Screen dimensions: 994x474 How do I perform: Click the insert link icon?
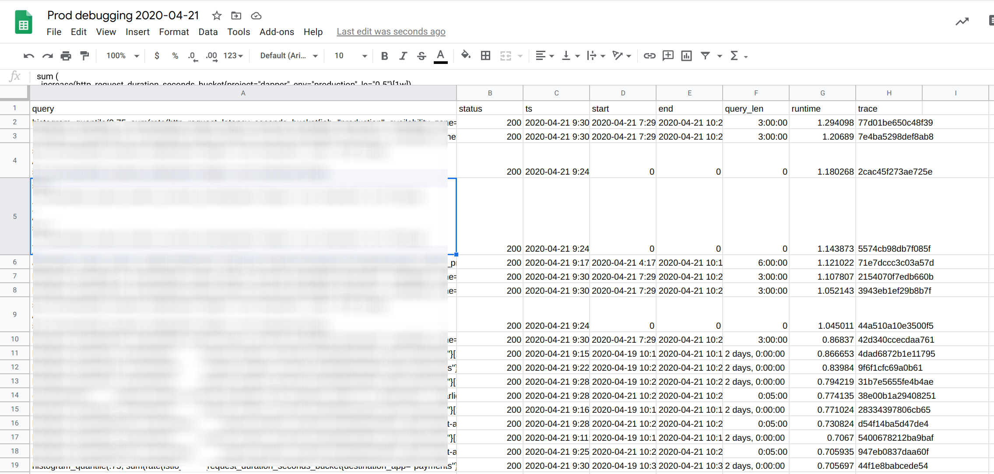pos(649,56)
